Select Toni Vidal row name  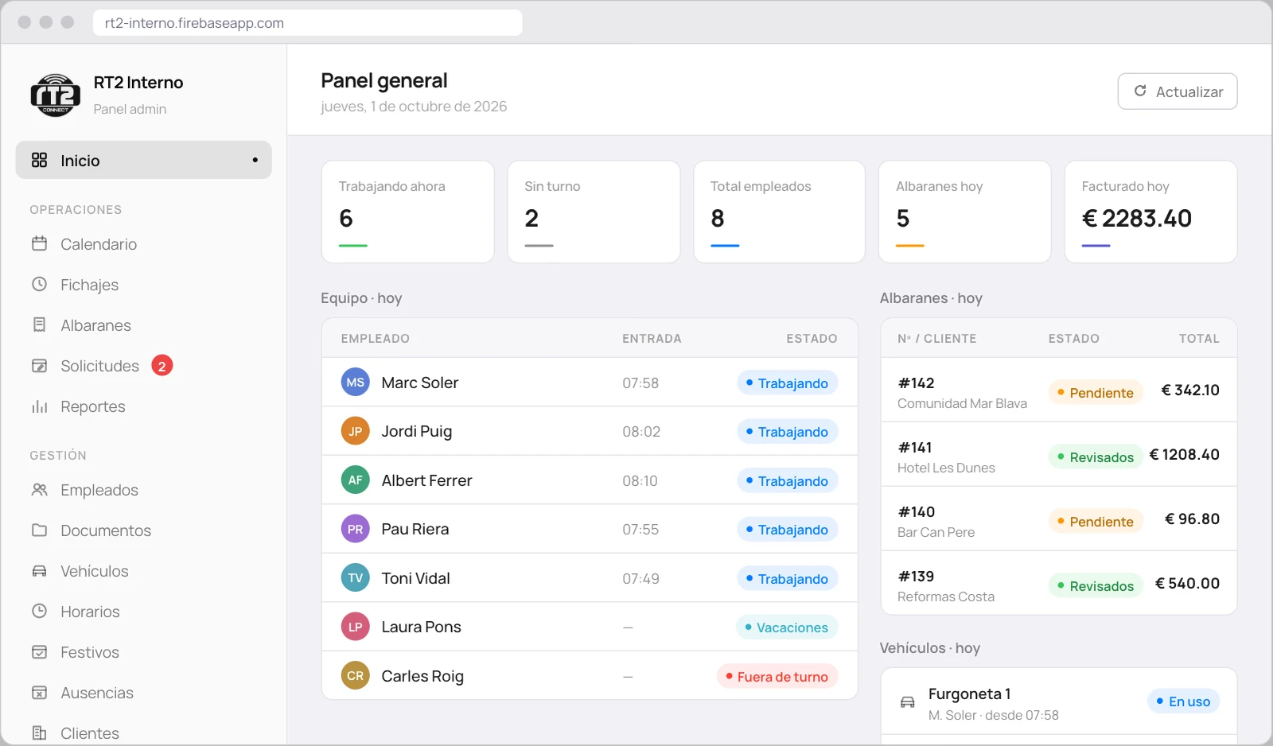click(415, 578)
